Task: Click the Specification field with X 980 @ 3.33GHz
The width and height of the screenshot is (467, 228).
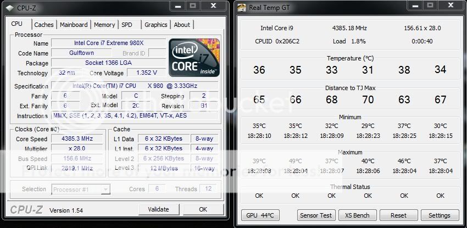Action: tap(135, 86)
